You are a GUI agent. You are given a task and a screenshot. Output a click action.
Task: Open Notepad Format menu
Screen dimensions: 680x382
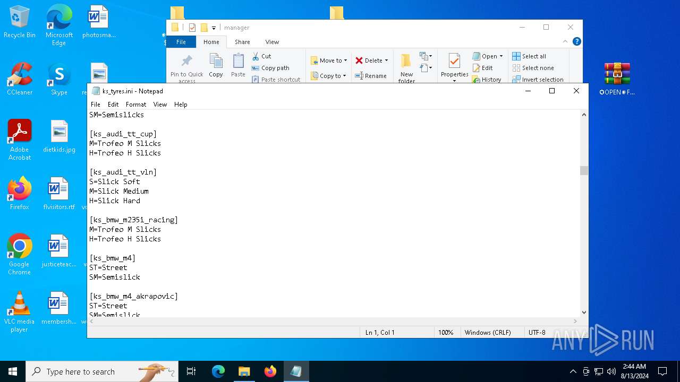click(x=136, y=105)
